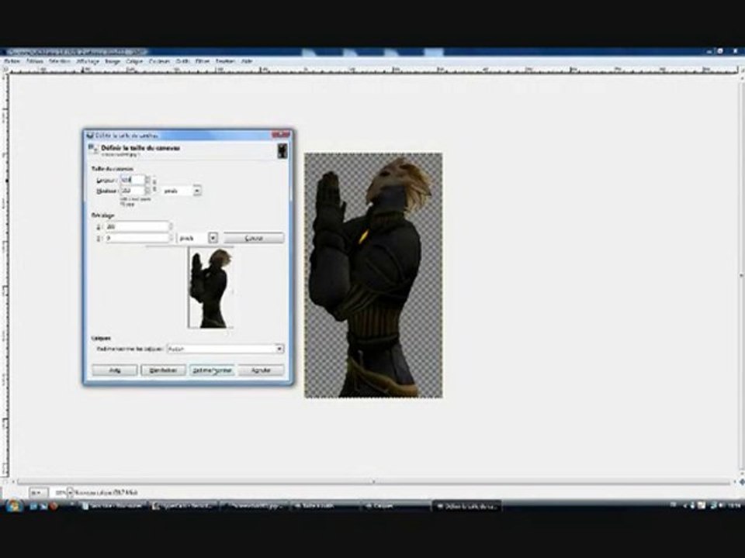Open the Outils menu
Image resolution: width=745 pixels, height=558 pixels.
click(182, 62)
